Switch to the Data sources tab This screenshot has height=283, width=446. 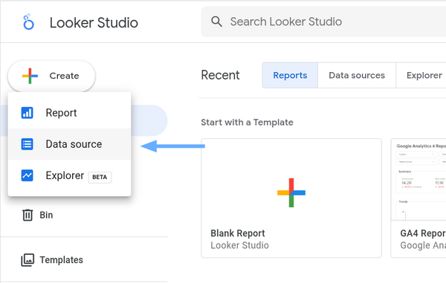coord(357,75)
